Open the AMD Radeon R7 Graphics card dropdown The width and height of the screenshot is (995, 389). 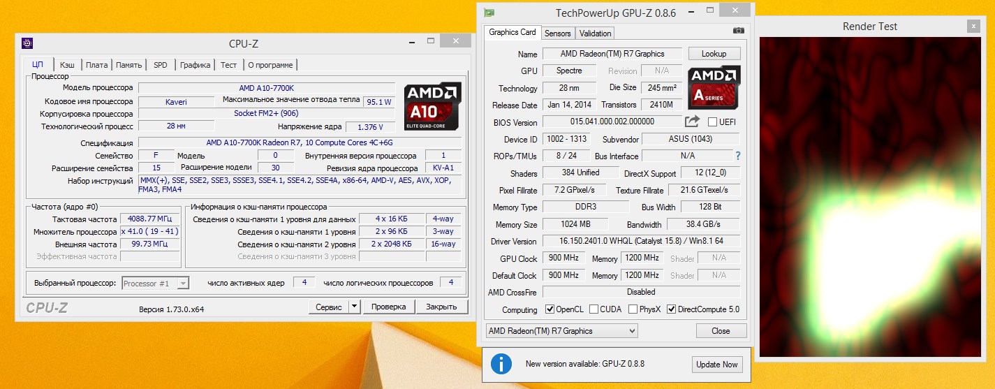point(562,331)
